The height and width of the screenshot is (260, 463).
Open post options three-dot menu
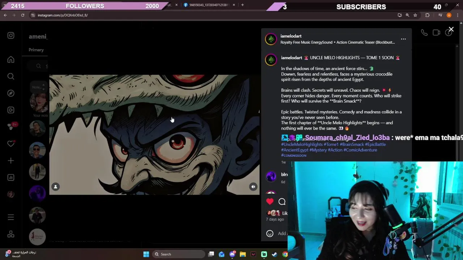click(x=403, y=39)
